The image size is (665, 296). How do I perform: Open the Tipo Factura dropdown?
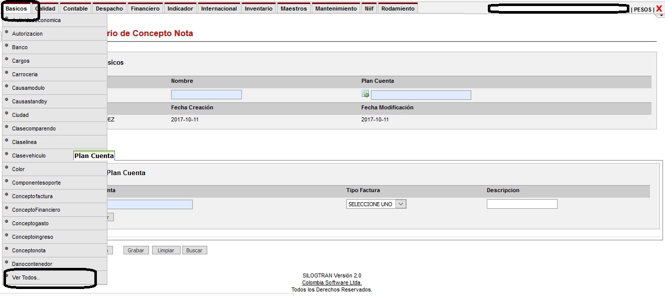point(376,204)
